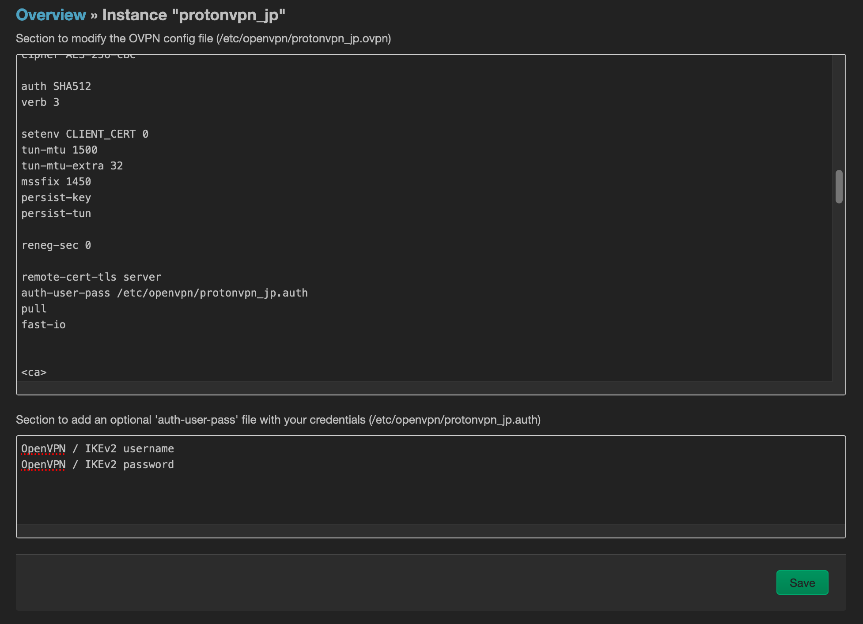The width and height of the screenshot is (863, 624).
Task: Click the 'mssfix 1450' config line
Action: [56, 182]
